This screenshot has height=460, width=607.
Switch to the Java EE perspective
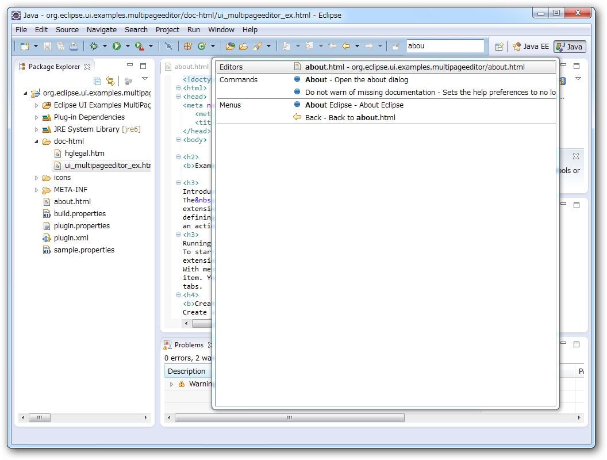click(531, 47)
